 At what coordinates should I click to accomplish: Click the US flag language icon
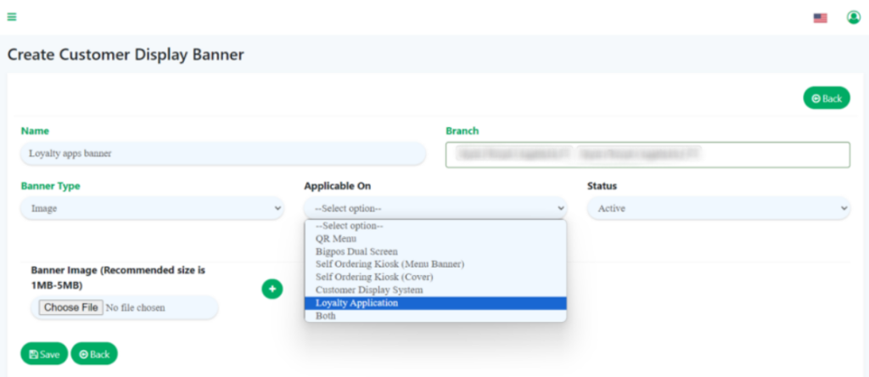click(820, 18)
